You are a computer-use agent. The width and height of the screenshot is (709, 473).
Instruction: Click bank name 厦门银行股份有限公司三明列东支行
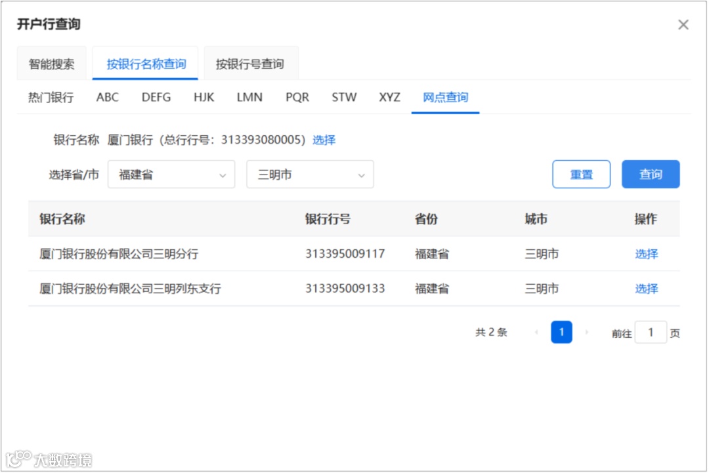point(130,289)
